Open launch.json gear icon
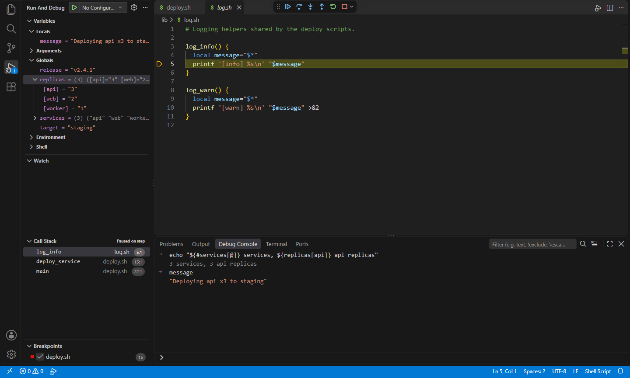The height and width of the screenshot is (378, 630). click(134, 7)
